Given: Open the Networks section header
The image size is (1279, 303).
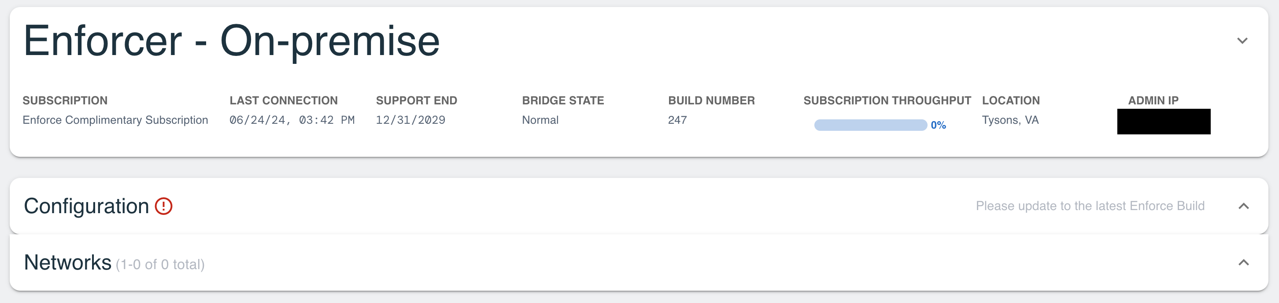Looking at the screenshot, I should (639, 263).
